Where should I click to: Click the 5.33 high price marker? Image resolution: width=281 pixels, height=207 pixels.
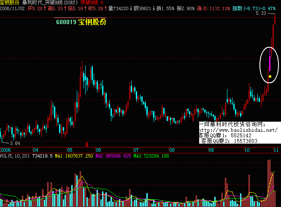point(261,14)
